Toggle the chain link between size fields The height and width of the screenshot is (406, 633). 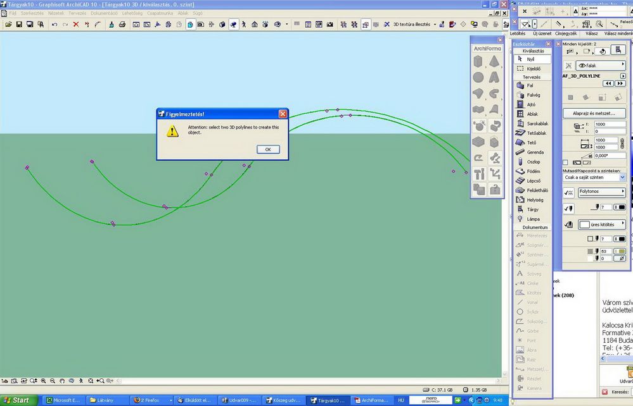tap(622, 144)
